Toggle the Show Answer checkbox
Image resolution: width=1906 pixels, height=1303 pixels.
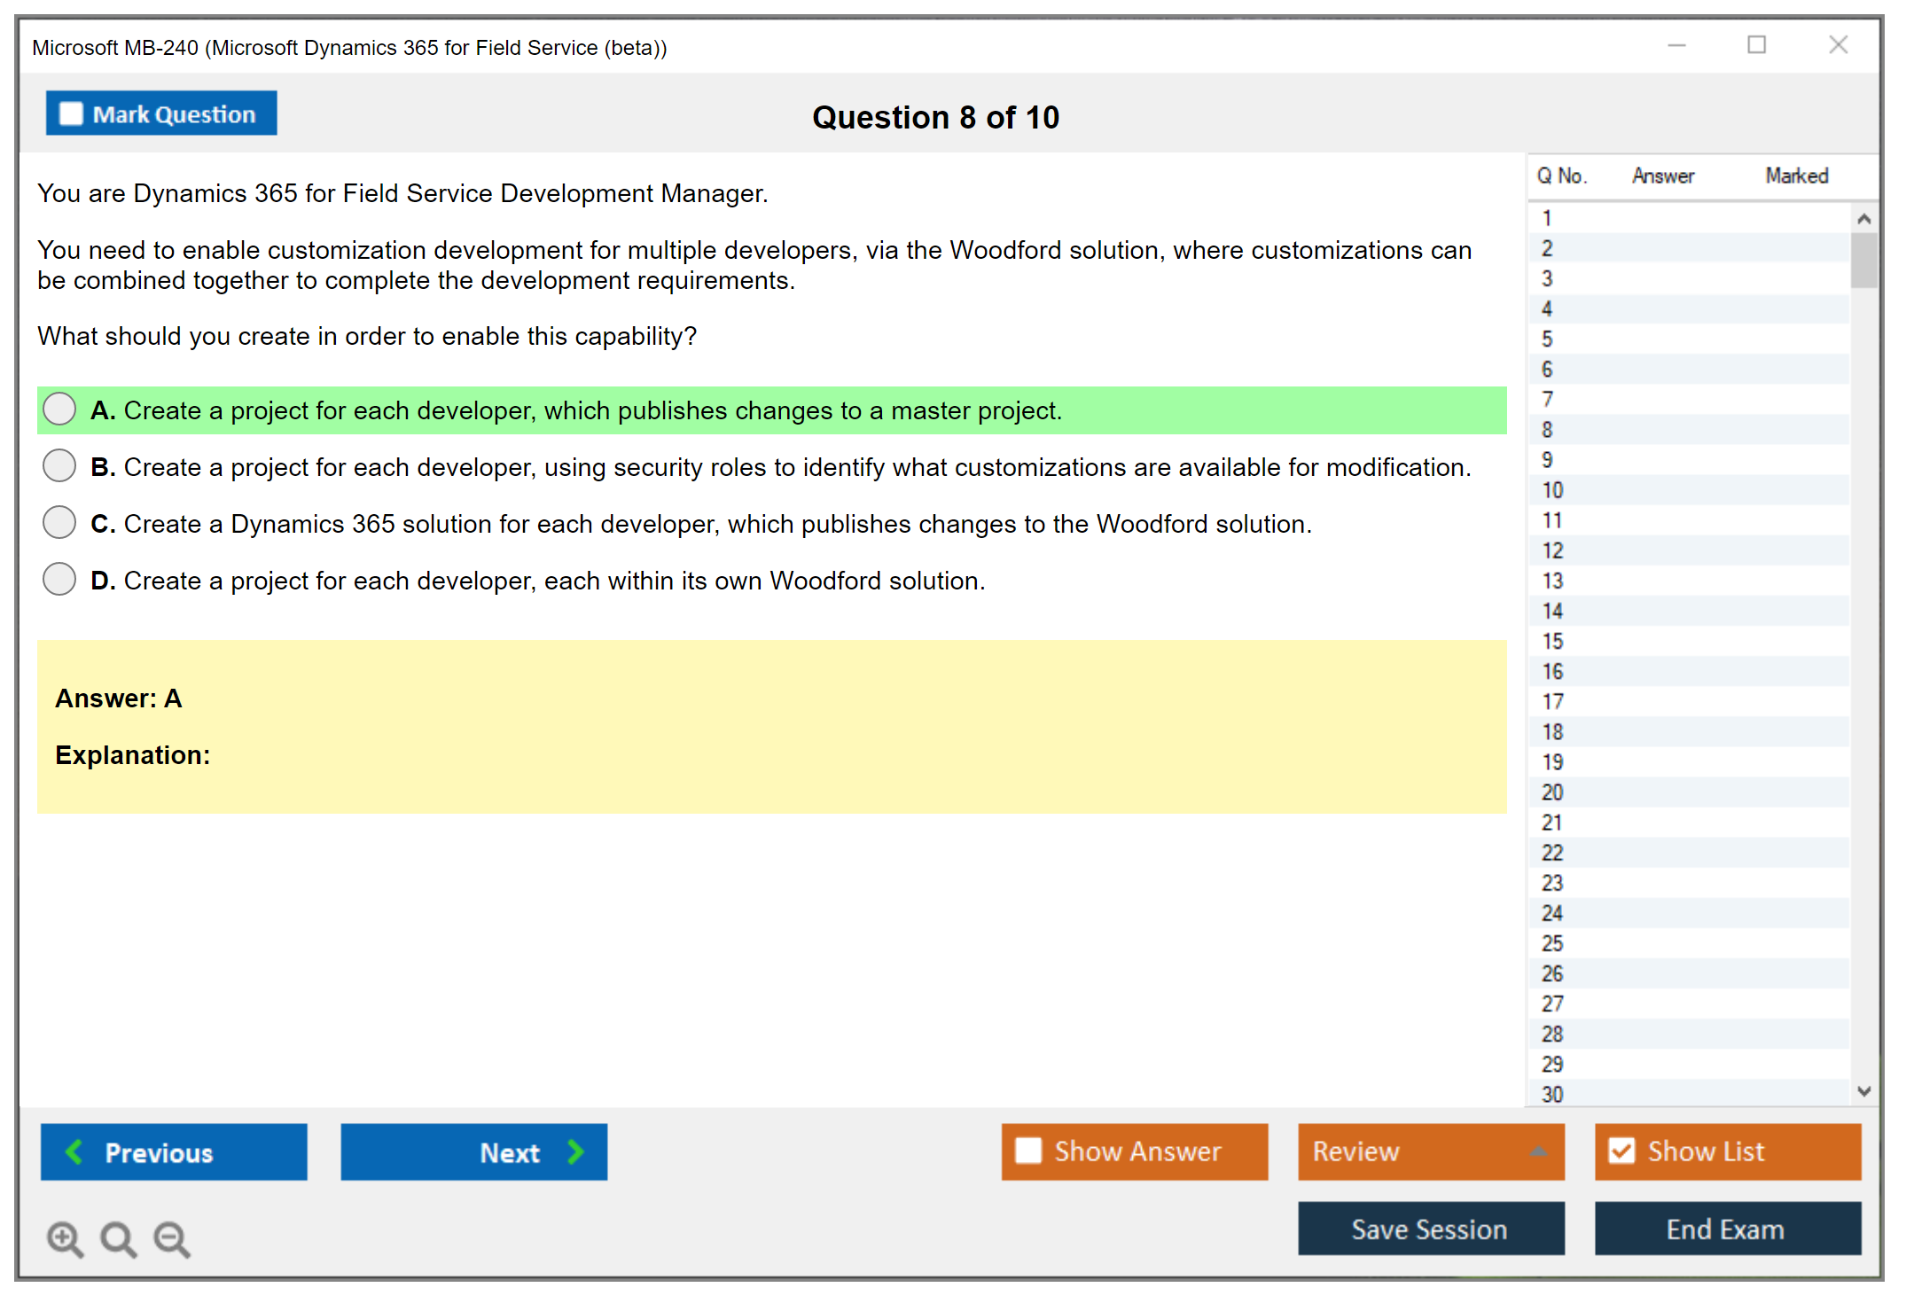click(1028, 1151)
